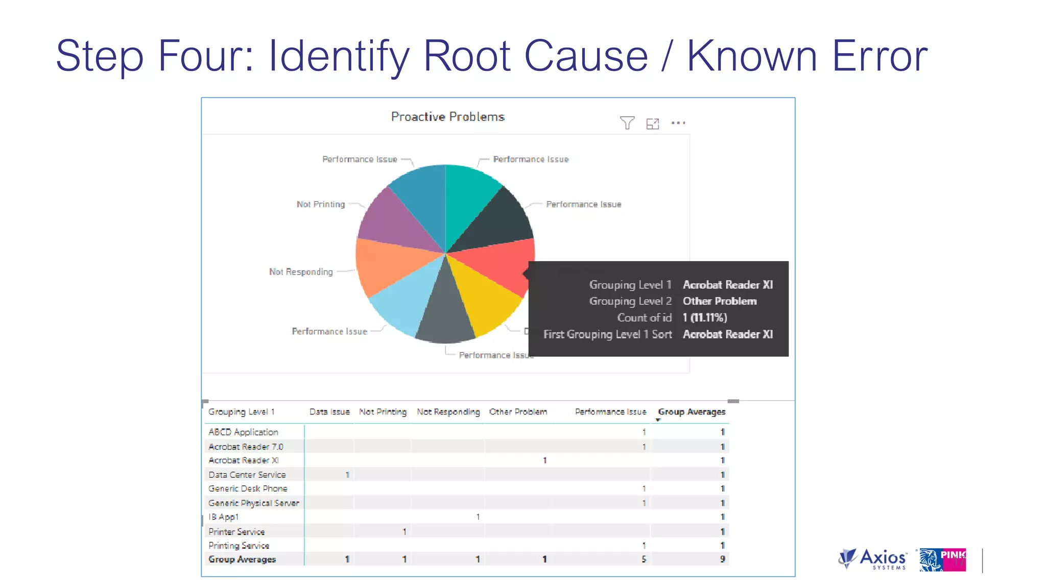Image resolution: width=1046 pixels, height=588 pixels.
Task: Click the Printer Service row label
Action: pyautogui.click(x=236, y=531)
